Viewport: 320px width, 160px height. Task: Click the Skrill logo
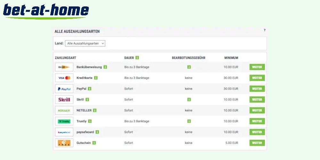pos(64,100)
